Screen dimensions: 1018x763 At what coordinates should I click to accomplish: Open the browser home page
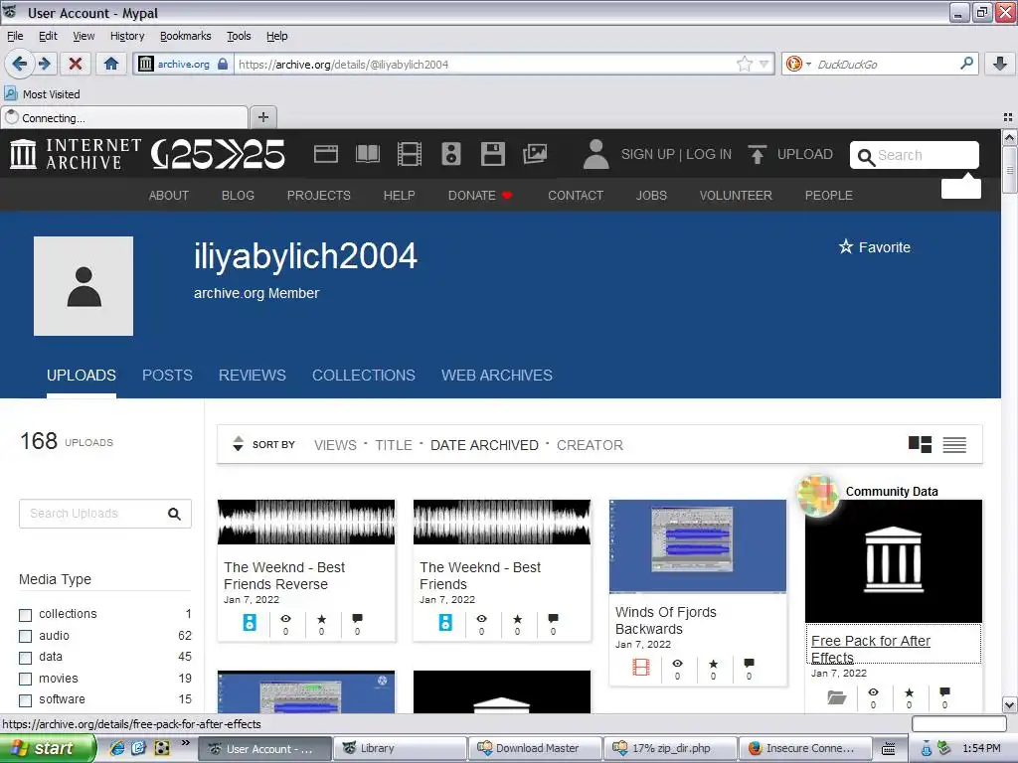(x=111, y=64)
